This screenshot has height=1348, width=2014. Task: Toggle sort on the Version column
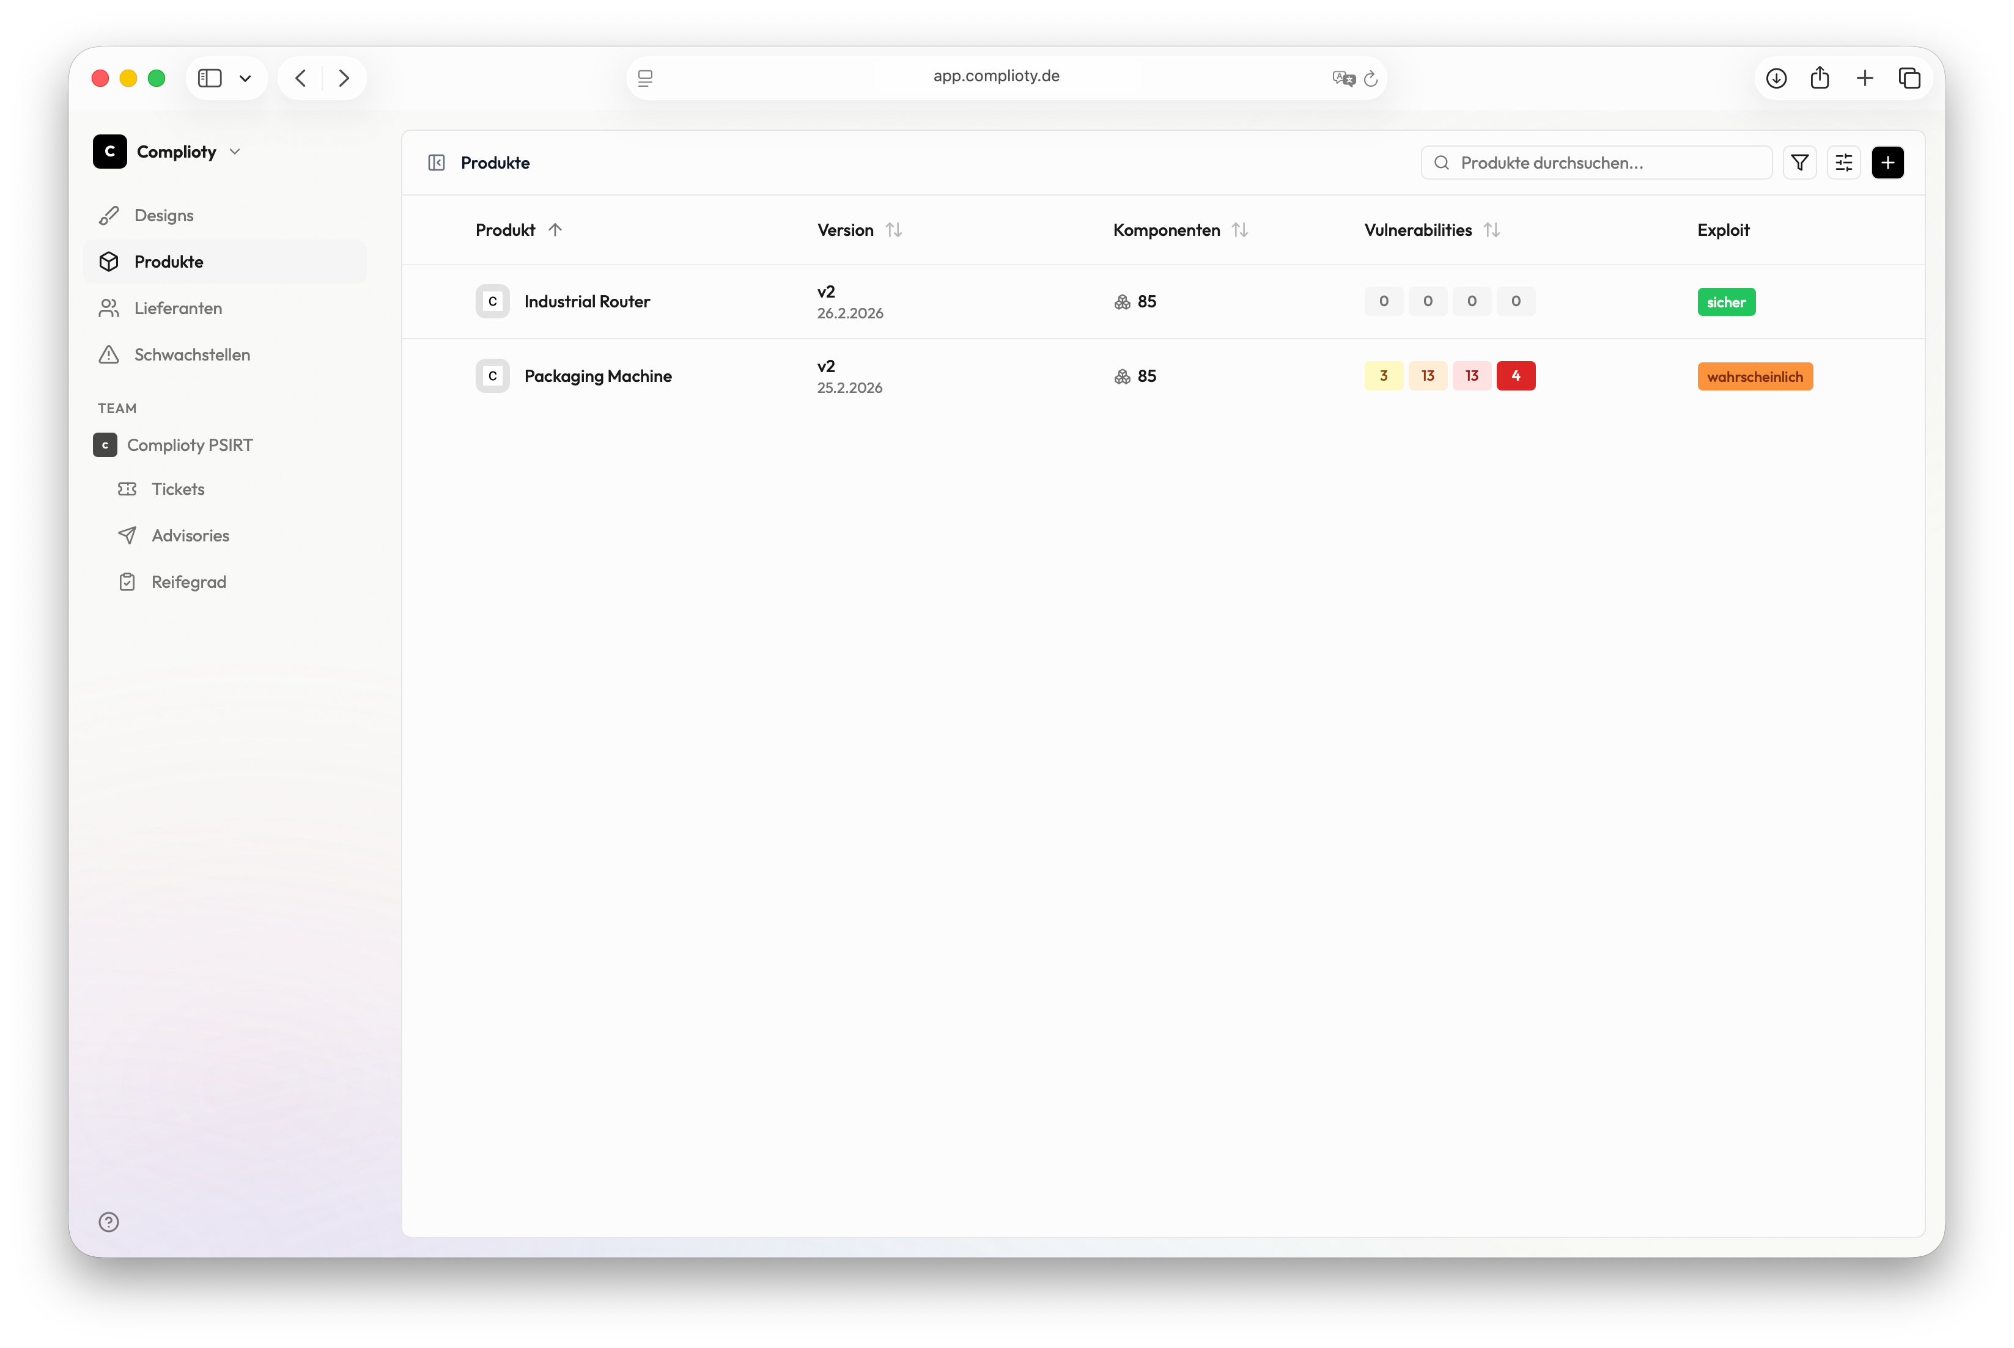(893, 230)
